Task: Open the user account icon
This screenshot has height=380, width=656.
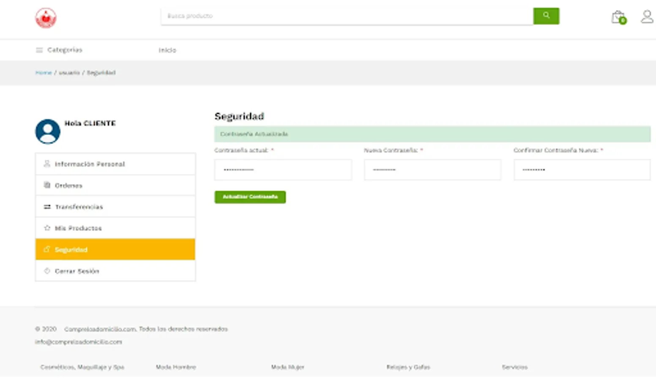Action: click(x=646, y=17)
